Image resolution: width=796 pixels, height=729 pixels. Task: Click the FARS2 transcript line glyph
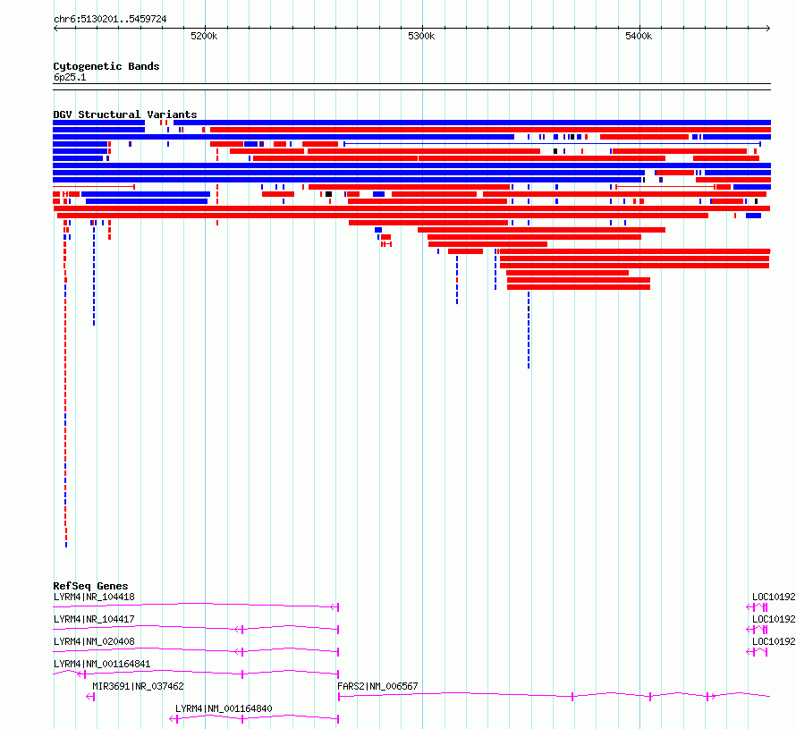(555, 696)
